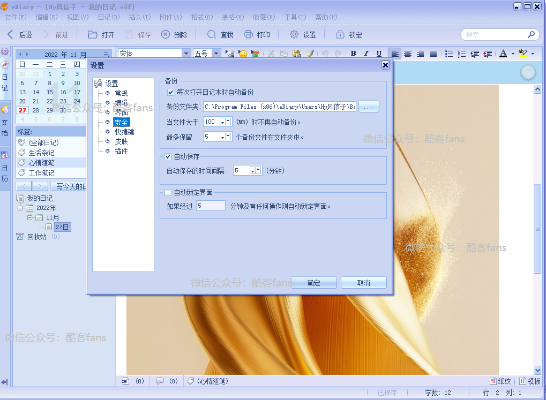Click the Back (后退) toolbar button

click(x=20, y=35)
